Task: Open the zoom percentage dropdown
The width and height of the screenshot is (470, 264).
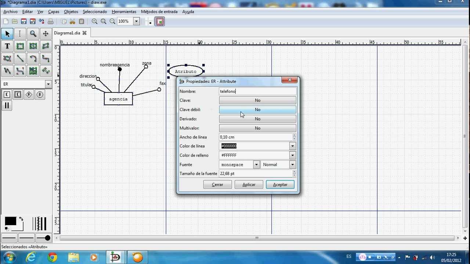Action: 136,21
